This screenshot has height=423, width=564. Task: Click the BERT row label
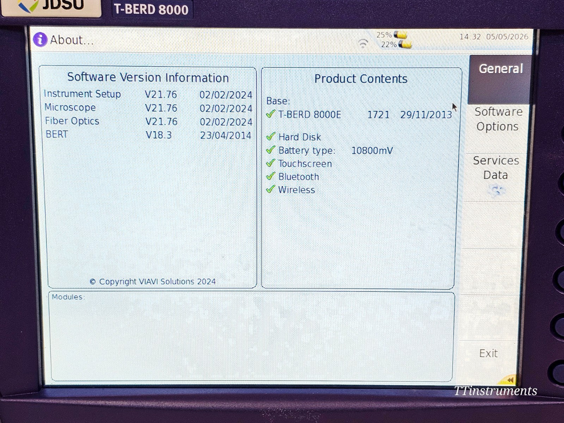click(x=57, y=134)
